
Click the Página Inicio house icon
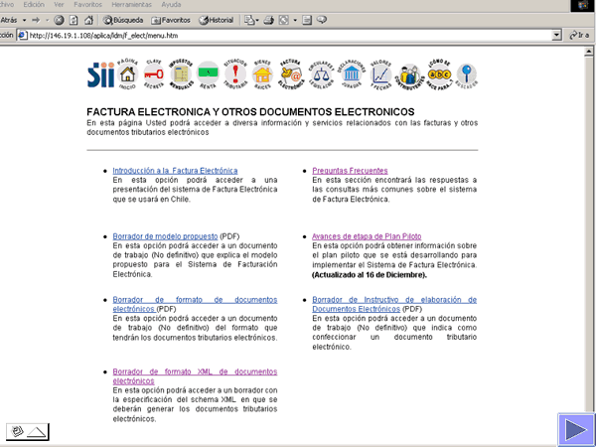(126, 74)
